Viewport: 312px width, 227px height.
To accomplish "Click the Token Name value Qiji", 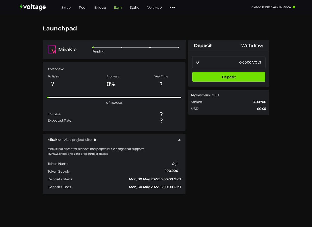I will tap(174, 164).
